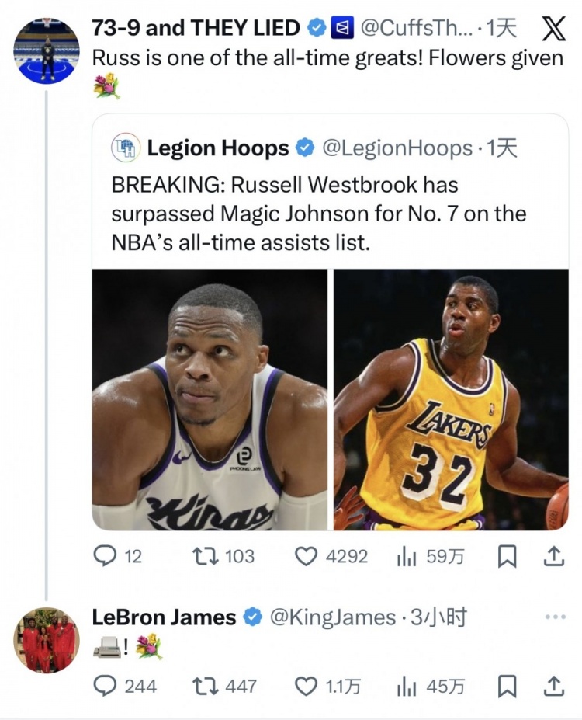The height and width of the screenshot is (720, 582).
Task: Click the X logo icon
Action: pos(551,29)
